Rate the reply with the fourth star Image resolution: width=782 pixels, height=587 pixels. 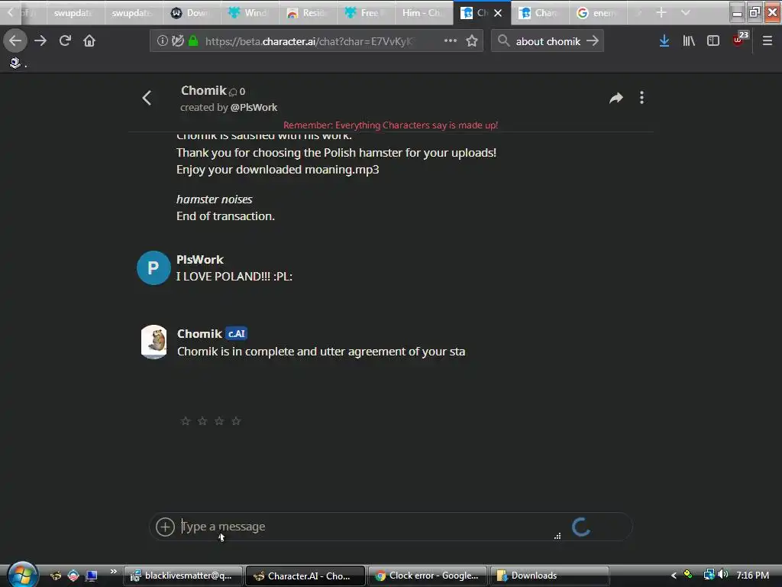(237, 421)
